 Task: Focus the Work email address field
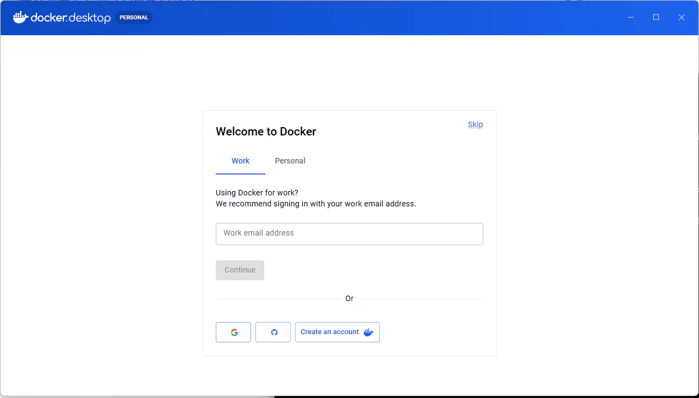coord(349,233)
